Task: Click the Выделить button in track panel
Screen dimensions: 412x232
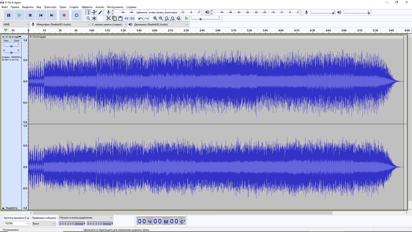Action: (x=11, y=208)
